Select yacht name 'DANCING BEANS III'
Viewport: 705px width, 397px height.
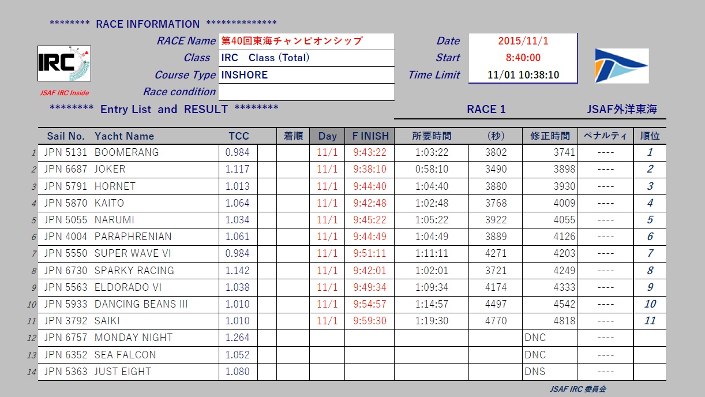coord(141,304)
